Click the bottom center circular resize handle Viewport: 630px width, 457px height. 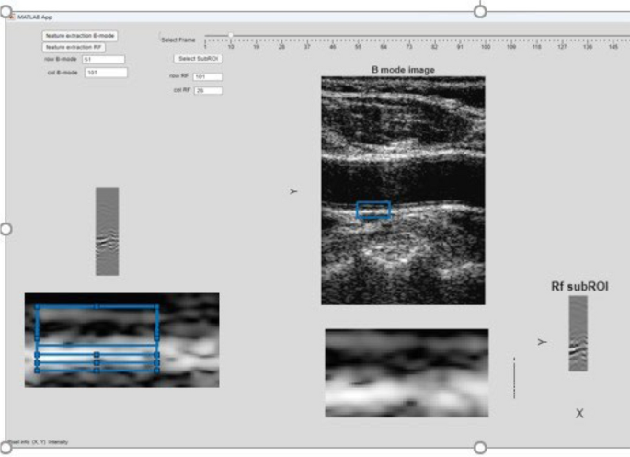pos(479,447)
